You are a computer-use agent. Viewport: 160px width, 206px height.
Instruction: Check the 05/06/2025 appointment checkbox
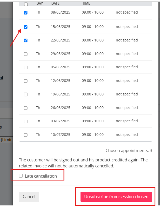26,67
